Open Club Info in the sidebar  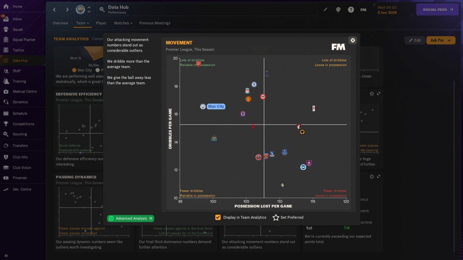coord(20,157)
